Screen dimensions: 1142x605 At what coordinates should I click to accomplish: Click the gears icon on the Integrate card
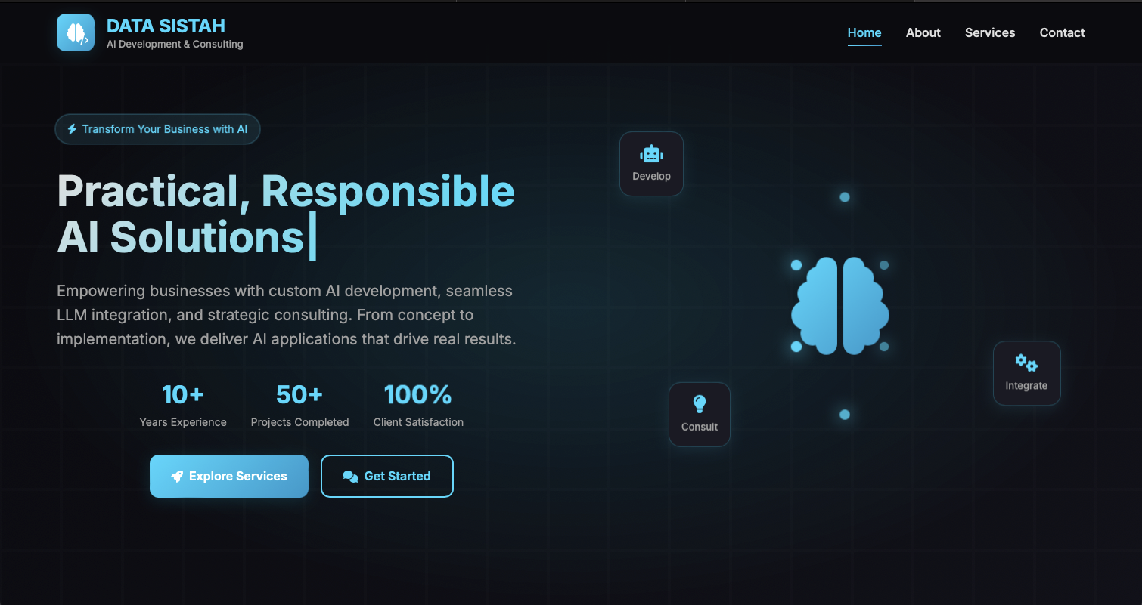[1026, 363]
